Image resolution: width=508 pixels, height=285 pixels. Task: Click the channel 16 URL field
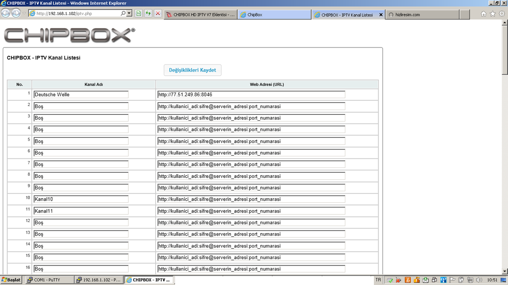point(251,269)
